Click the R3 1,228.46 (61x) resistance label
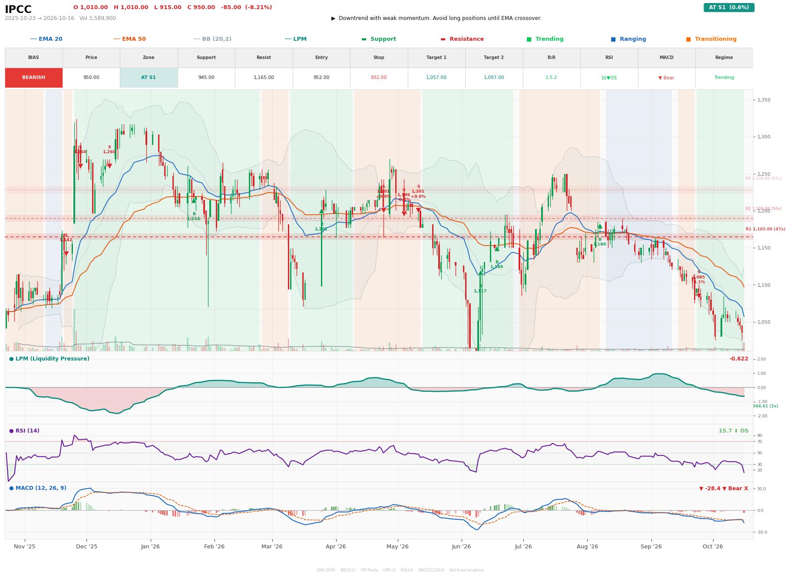This screenshot has width=790, height=577. 764,178
